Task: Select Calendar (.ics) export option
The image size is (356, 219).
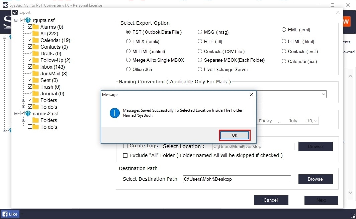Action: tap(284, 61)
